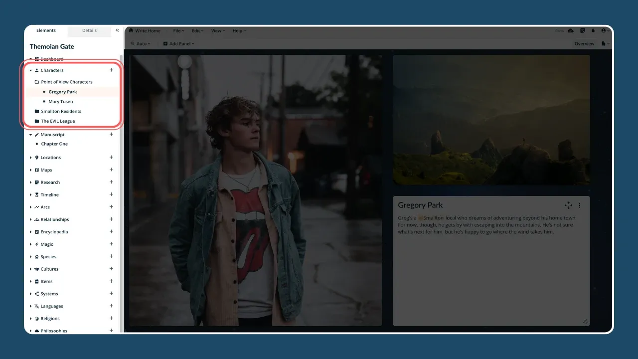
Task: Open Gregory Park panel three-dot menu
Action: point(580,205)
